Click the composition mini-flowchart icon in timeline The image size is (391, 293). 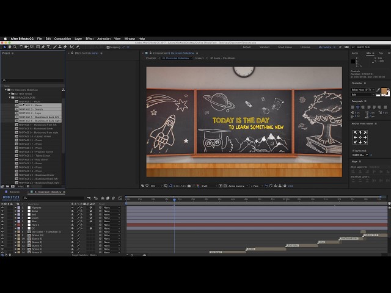click(89, 198)
